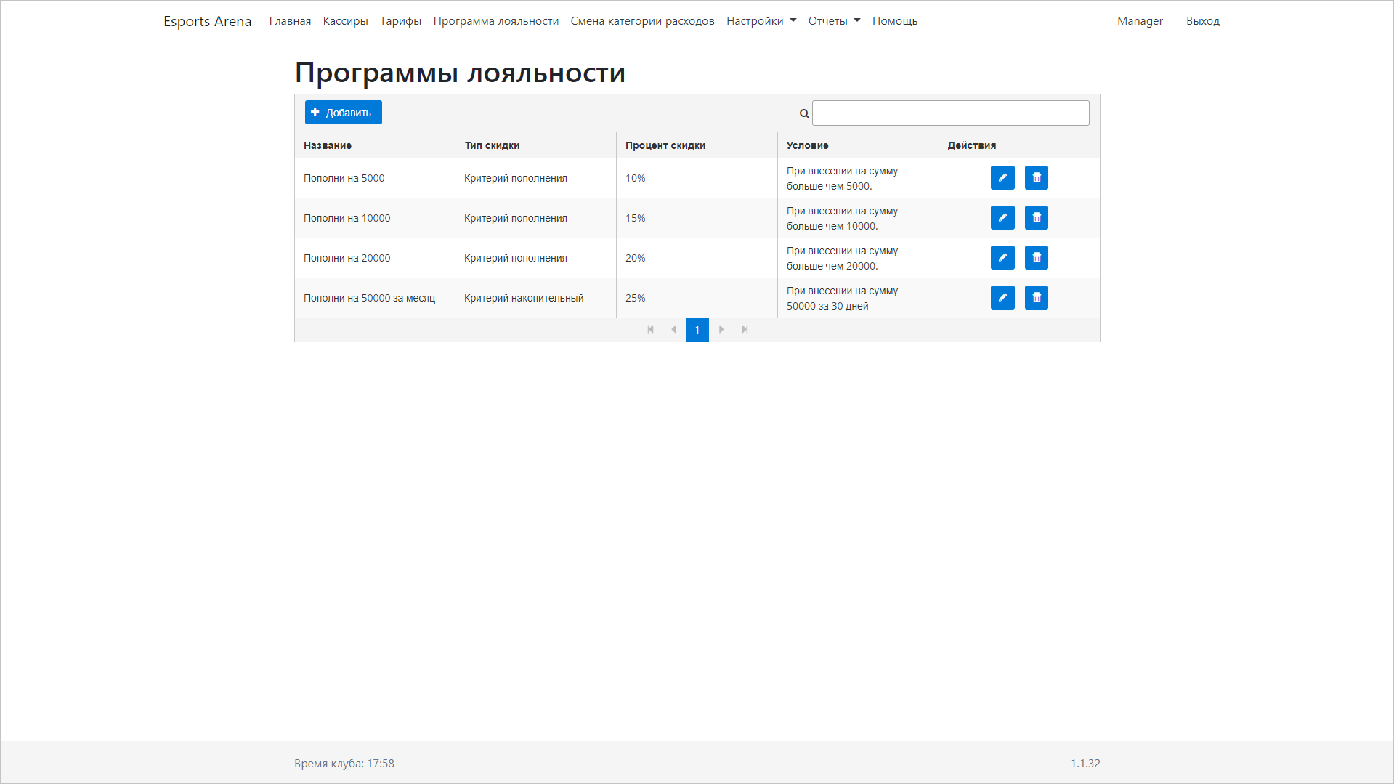Open the Настройки dropdown menu
Viewport: 1394px width, 784px height.
(760, 20)
